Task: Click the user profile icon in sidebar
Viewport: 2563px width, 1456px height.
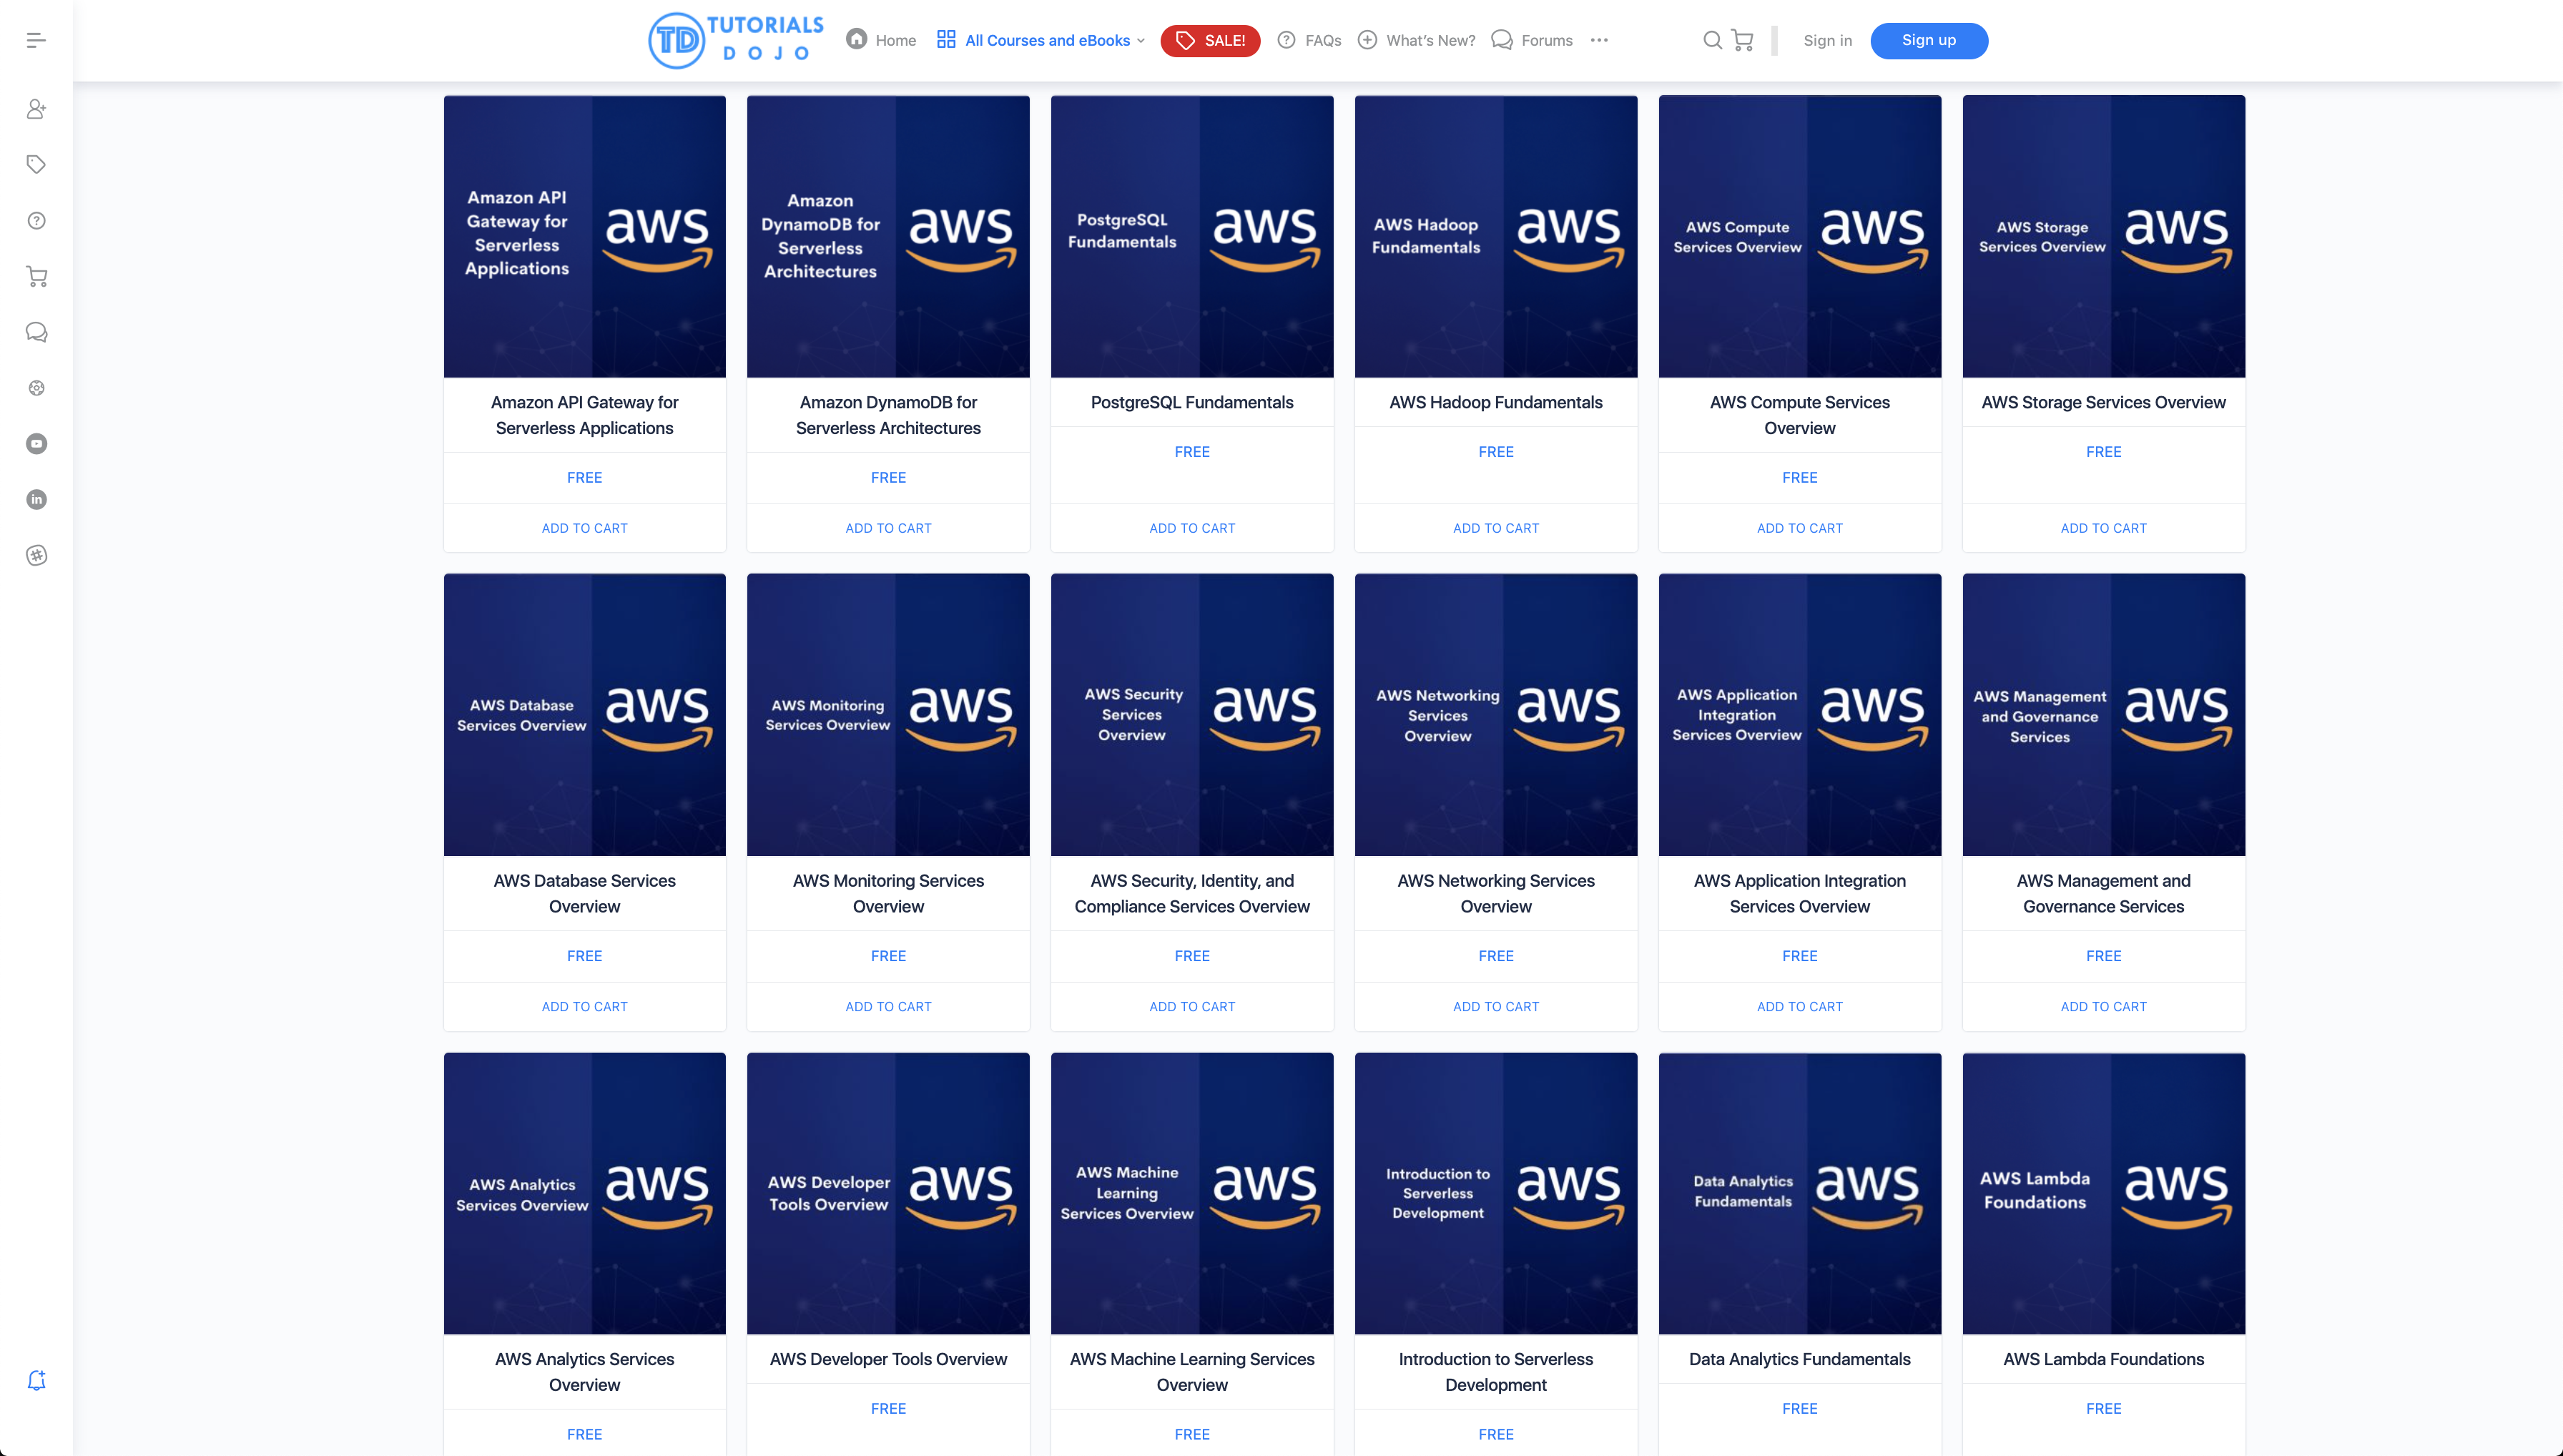Action: click(x=37, y=109)
